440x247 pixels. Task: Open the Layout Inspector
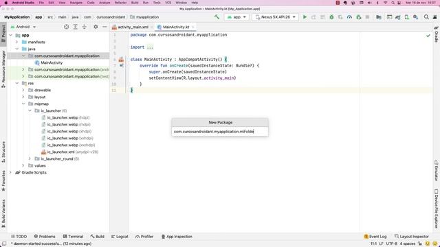click(412, 237)
